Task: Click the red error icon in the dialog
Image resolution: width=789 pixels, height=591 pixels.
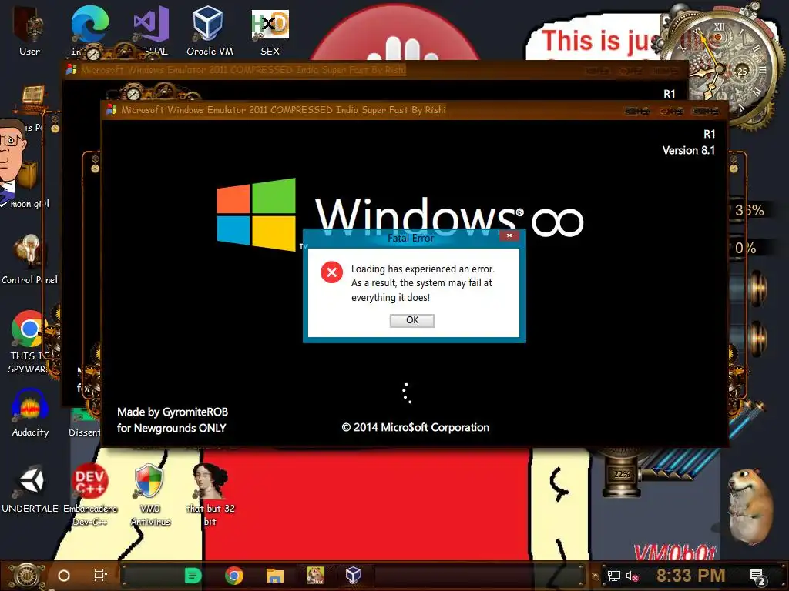Action: tap(331, 272)
